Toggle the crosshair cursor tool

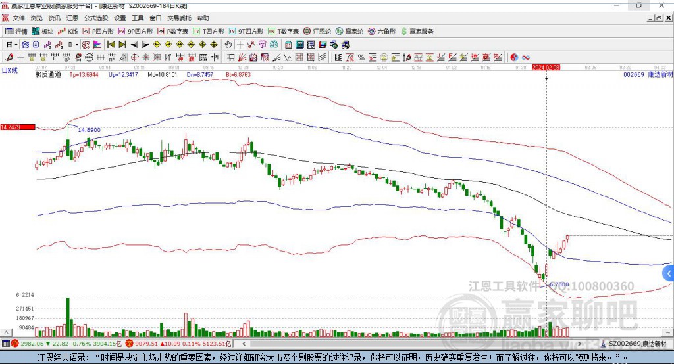pos(240,45)
